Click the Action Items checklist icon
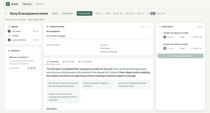The width and height of the screenshot is (210, 113). point(160,26)
